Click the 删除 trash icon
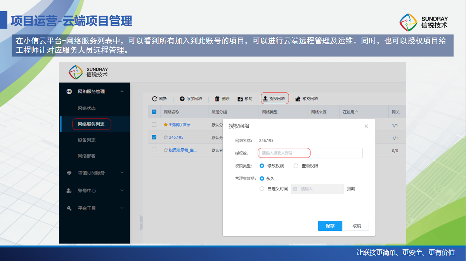Screen dimensions: 466x261 tap(217, 99)
